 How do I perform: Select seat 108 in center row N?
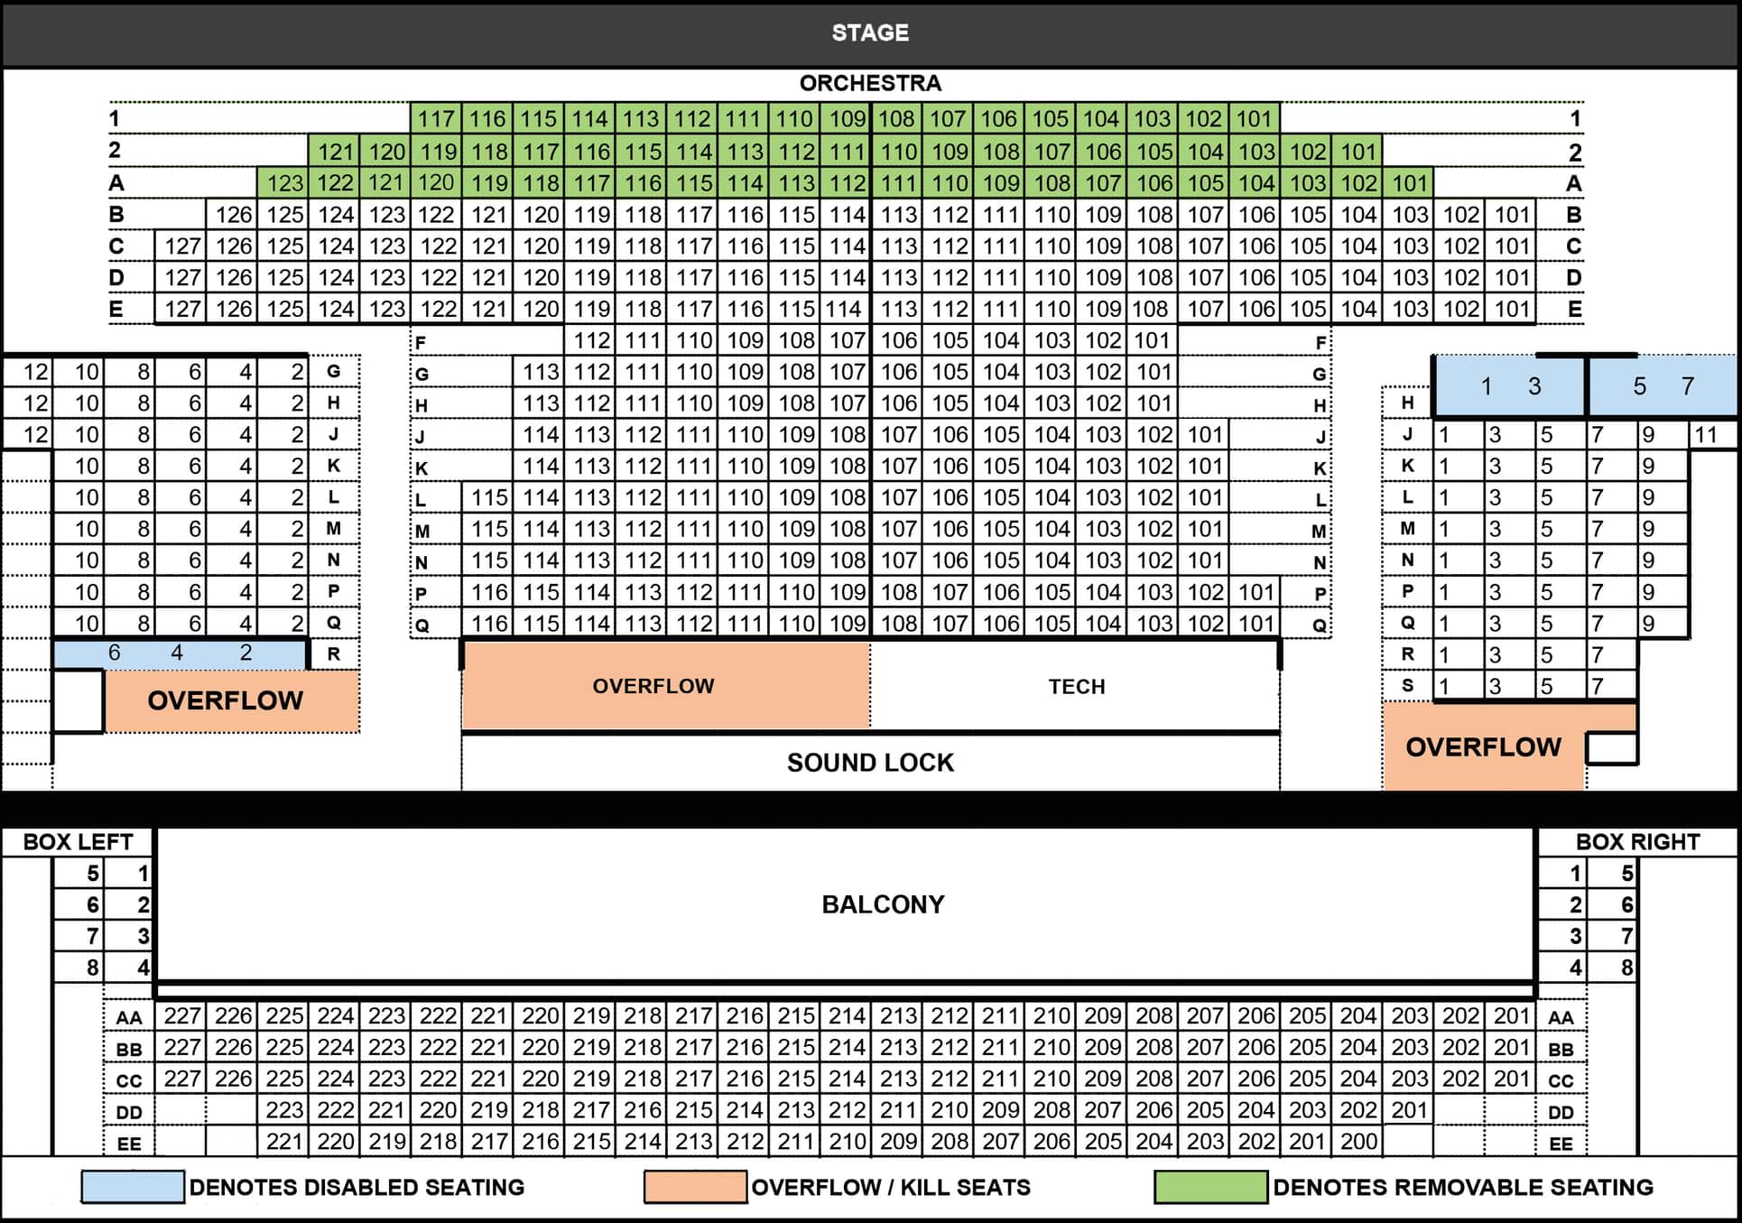click(847, 561)
